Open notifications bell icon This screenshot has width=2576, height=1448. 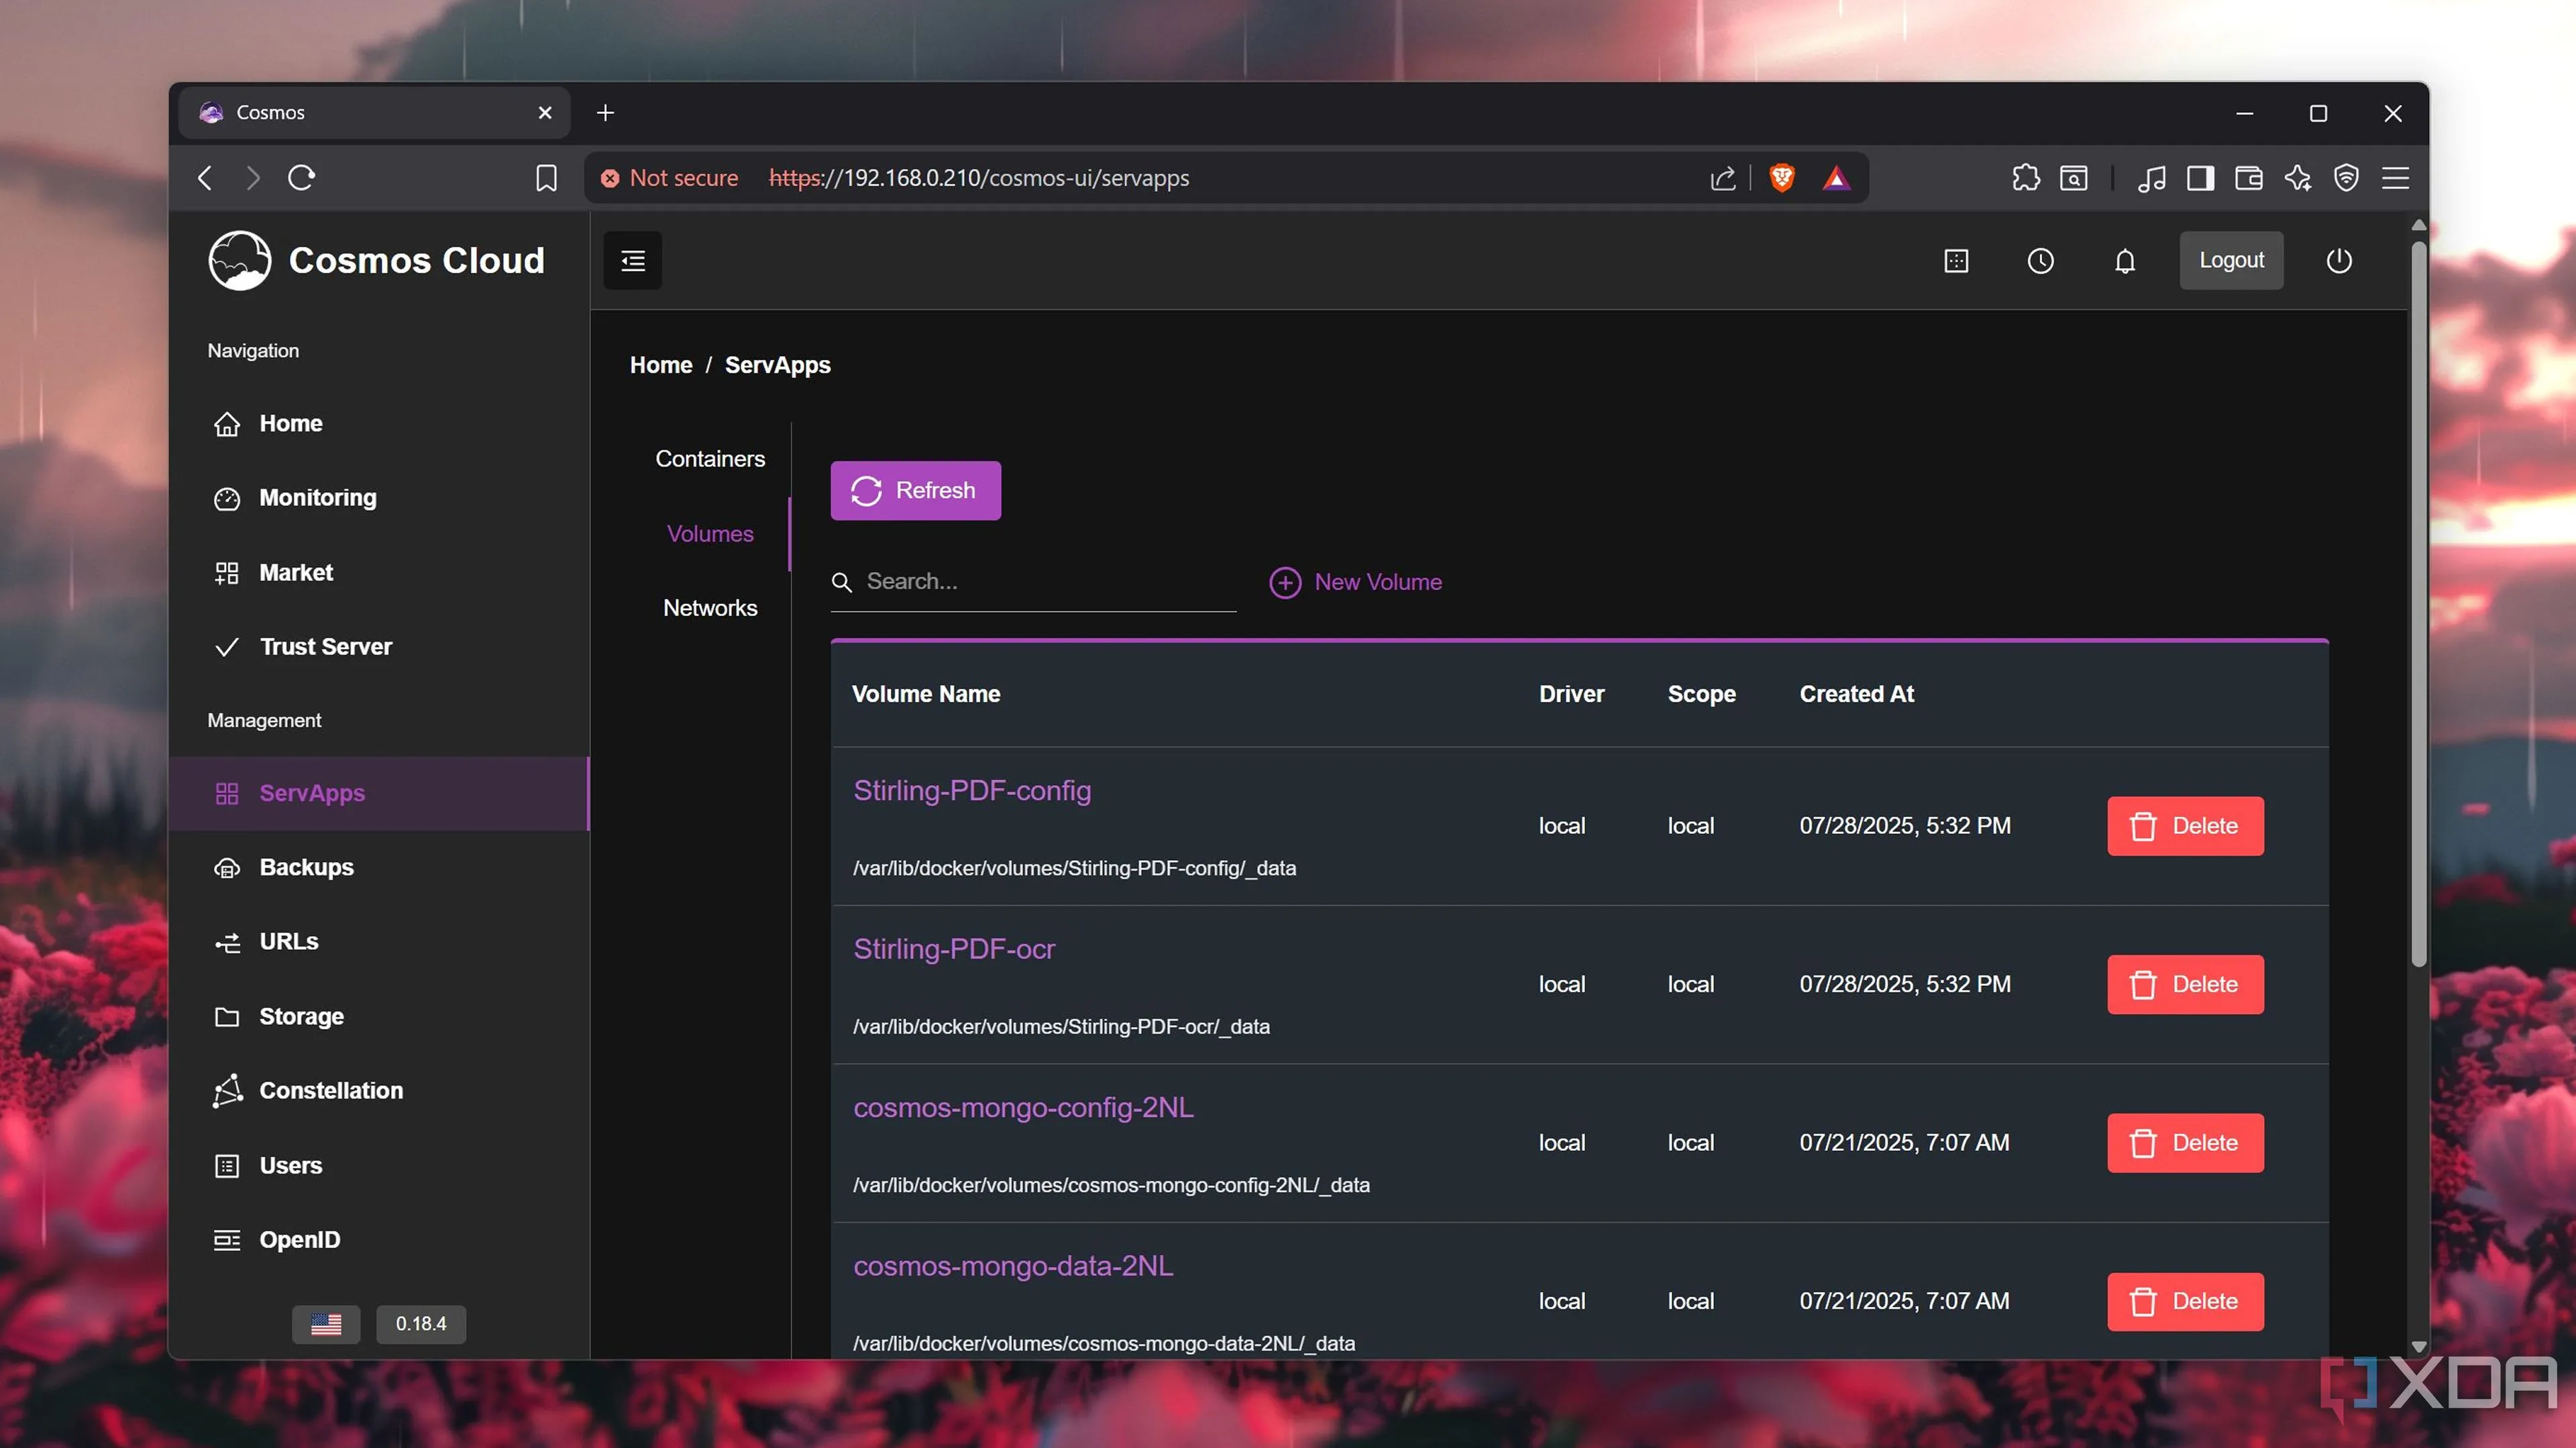[x=2125, y=261]
